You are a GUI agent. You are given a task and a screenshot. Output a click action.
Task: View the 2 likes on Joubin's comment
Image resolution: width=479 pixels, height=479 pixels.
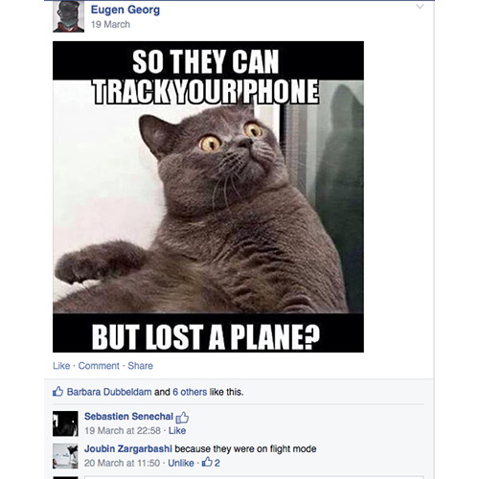tap(212, 463)
